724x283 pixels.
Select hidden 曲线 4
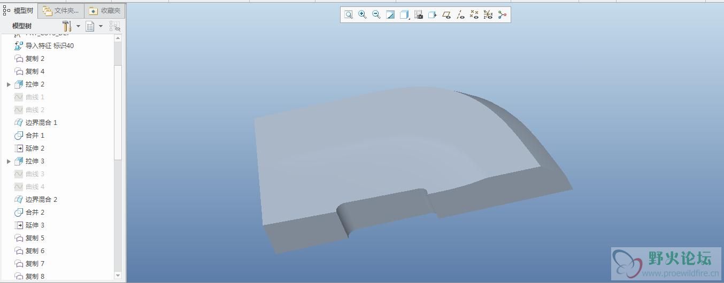pos(35,187)
